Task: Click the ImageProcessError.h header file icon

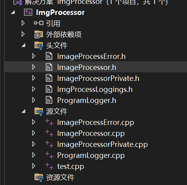Action: 49,56
